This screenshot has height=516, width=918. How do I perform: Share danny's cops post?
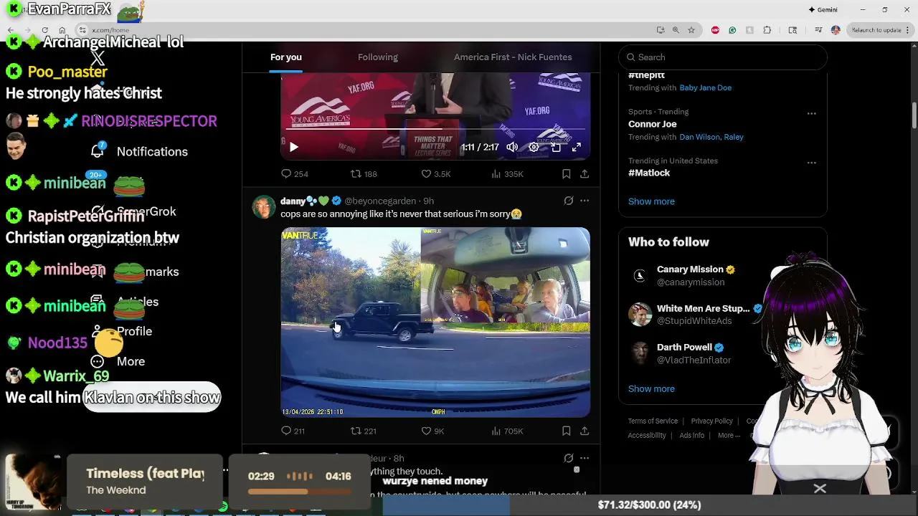coord(585,431)
